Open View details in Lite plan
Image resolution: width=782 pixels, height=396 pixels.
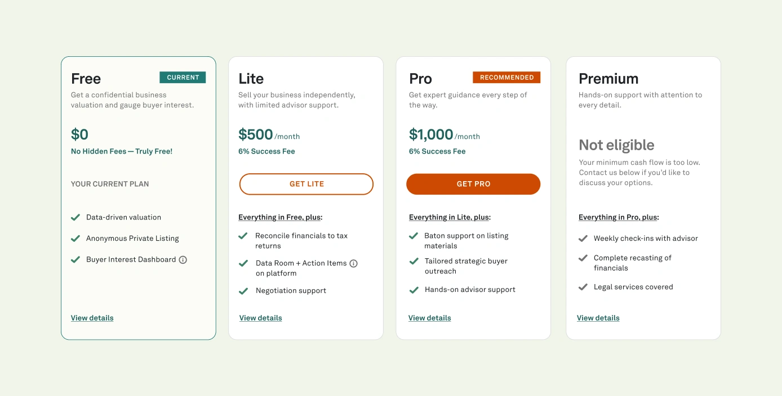[x=261, y=318]
